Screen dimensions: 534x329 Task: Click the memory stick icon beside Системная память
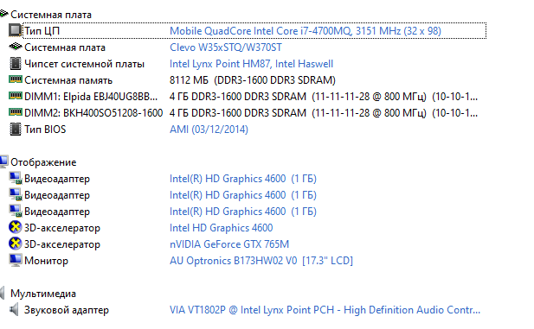pyautogui.click(x=15, y=79)
